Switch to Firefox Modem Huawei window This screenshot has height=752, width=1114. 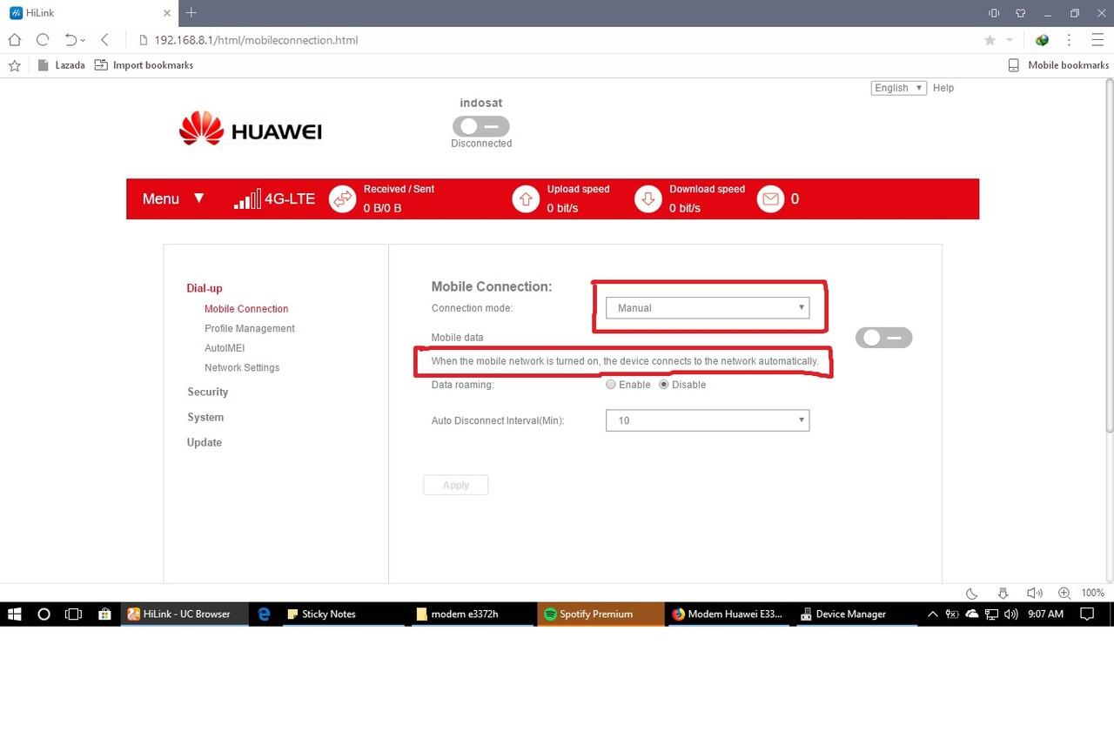point(728,614)
